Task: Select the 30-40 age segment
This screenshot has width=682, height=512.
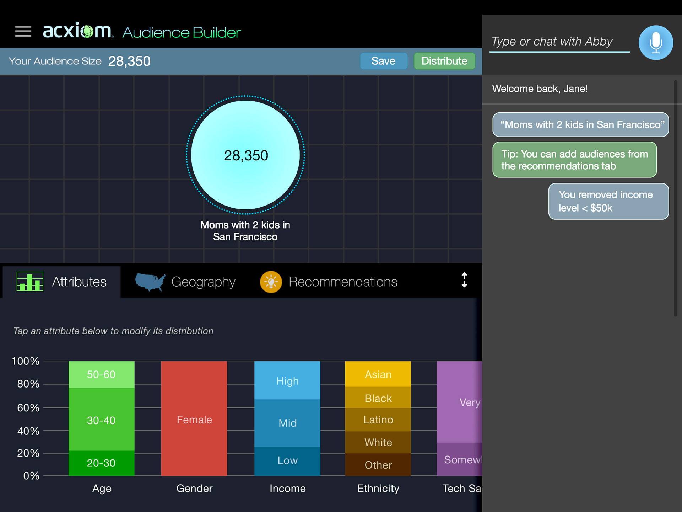Action: (x=101, y=420)
